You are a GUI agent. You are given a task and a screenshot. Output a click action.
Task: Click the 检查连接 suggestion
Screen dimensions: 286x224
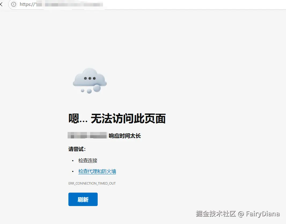click(x=88, y=160)
